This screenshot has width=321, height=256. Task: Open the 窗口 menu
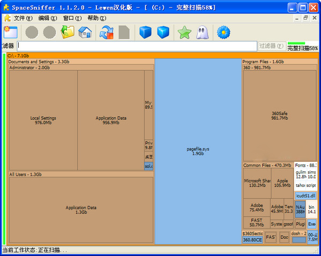coord(72,18)
